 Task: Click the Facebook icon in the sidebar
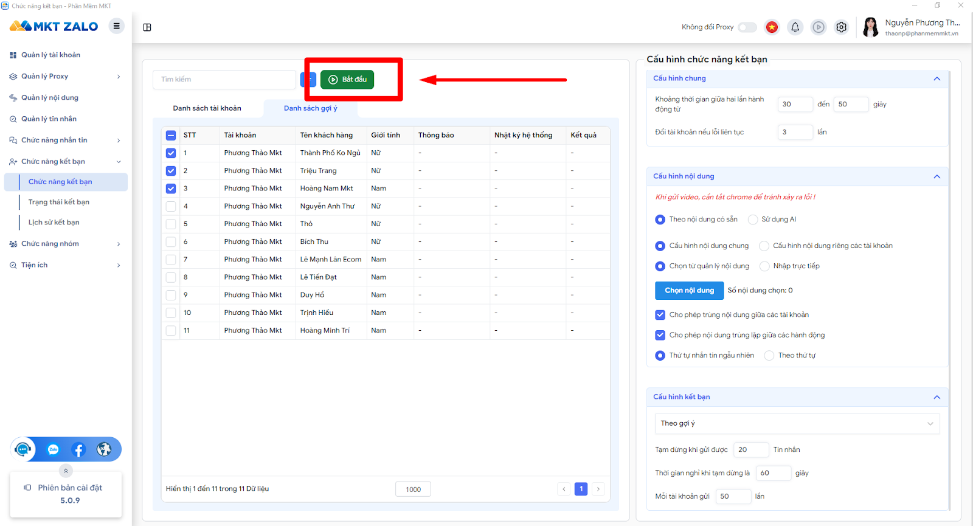coord(78,449)
